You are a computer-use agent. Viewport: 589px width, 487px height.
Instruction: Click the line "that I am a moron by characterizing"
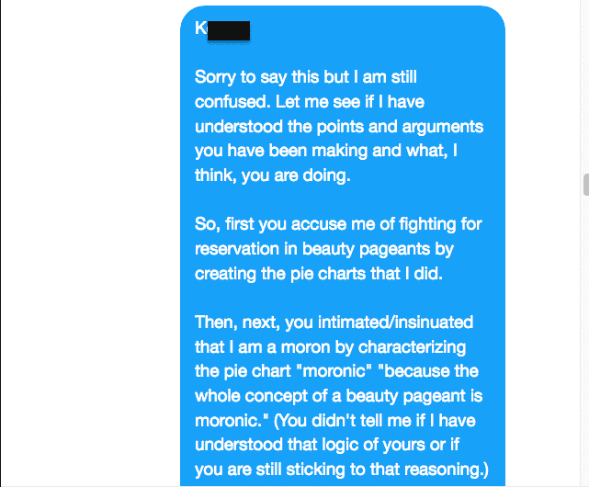tap(330, 347)
